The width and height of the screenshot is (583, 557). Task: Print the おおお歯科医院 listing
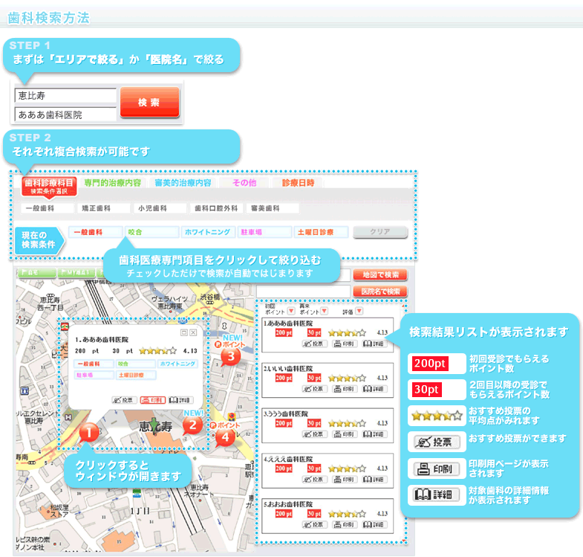[345, 524]
